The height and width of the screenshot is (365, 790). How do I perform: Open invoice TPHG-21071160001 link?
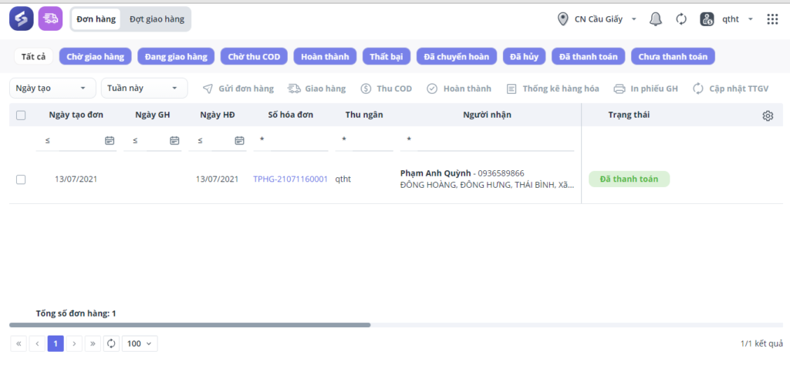pyautogui.click(x=290, y=179)
